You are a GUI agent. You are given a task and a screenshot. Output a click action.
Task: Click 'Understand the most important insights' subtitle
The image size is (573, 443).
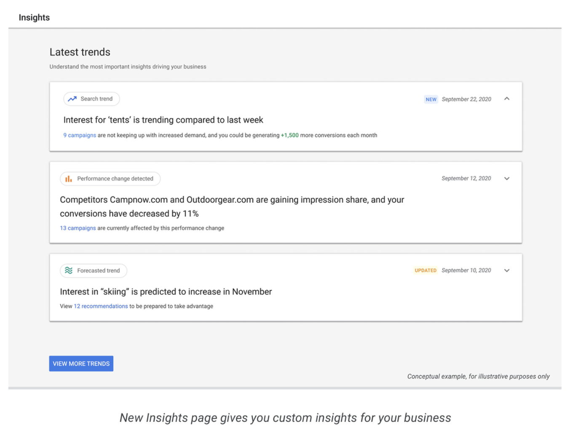[x=128, y=67]
